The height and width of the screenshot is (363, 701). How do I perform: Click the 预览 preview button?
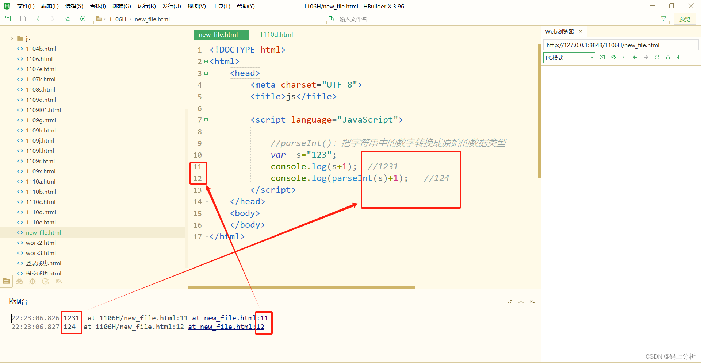point(685,19)
